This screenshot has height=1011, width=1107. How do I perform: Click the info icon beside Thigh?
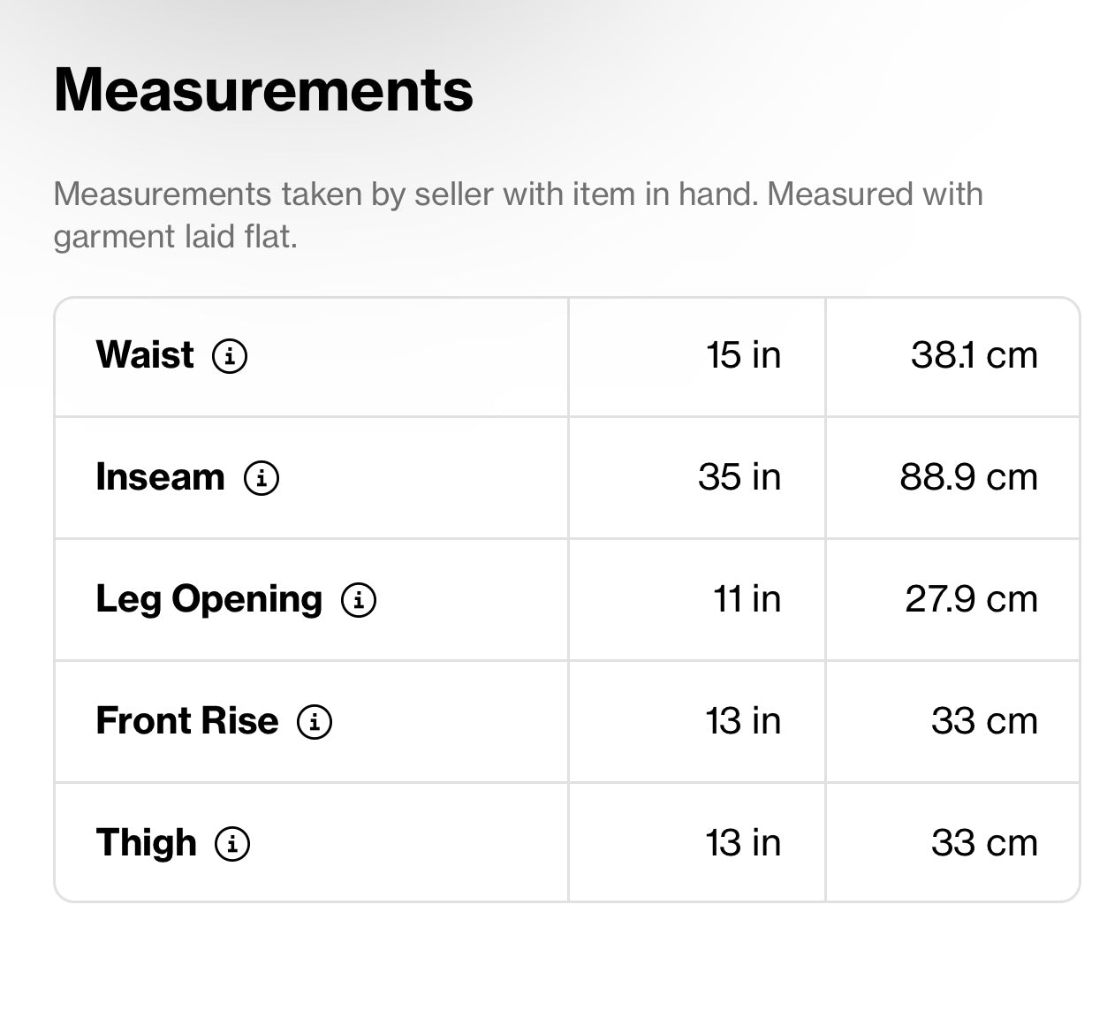click(x=232, y=844)
